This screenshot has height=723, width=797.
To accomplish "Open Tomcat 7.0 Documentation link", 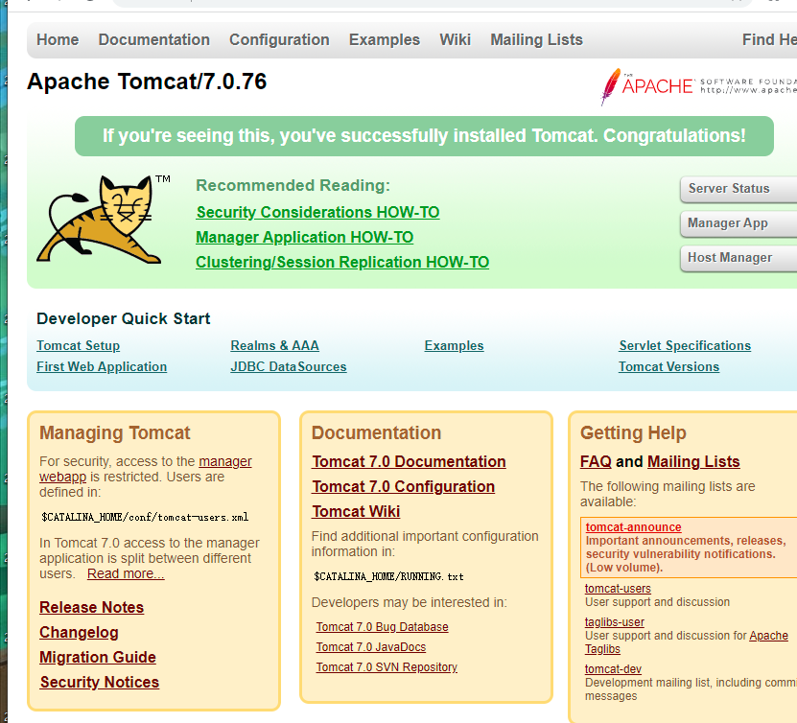I will 409,462.
